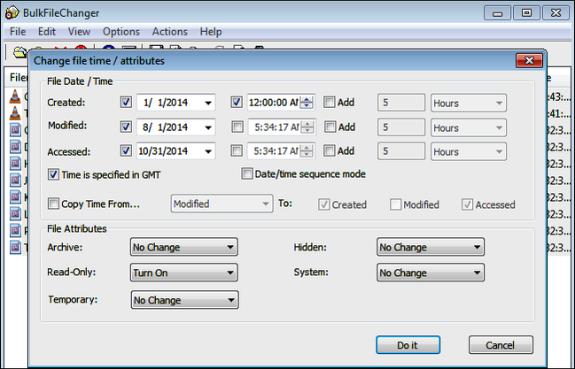Uncheck the Created time checkbox

[x=237, y=103]
